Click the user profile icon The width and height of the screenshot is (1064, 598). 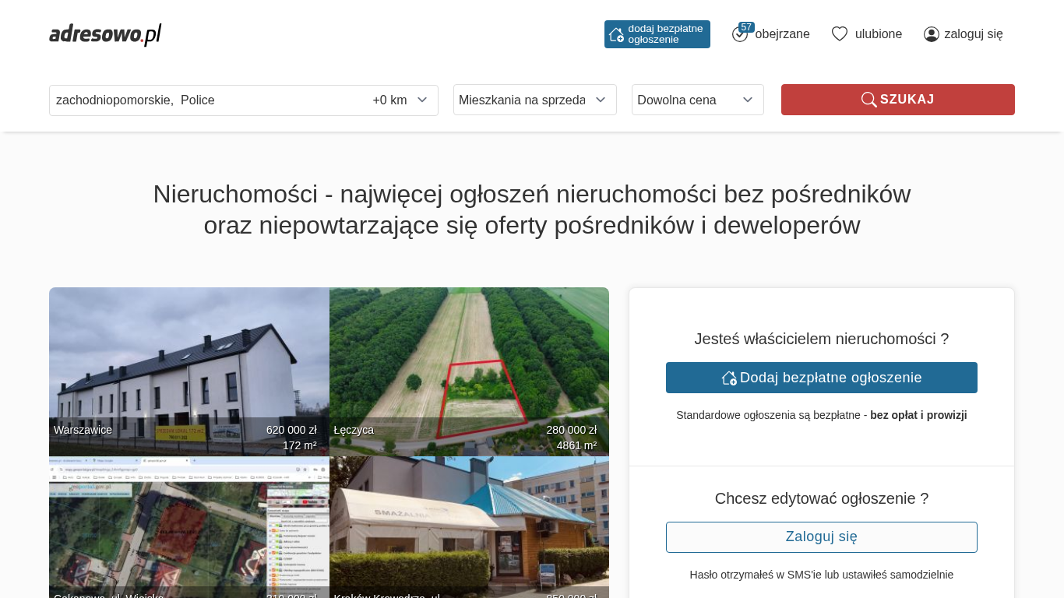coord(931,34)
